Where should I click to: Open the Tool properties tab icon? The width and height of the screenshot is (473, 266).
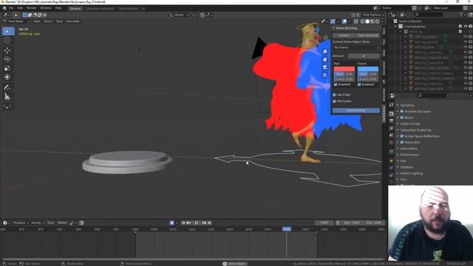(x=391, y=105)
